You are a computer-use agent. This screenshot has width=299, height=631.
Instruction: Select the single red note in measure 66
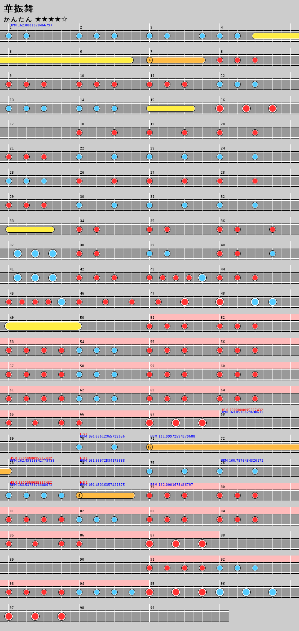[x=79, y=423]
